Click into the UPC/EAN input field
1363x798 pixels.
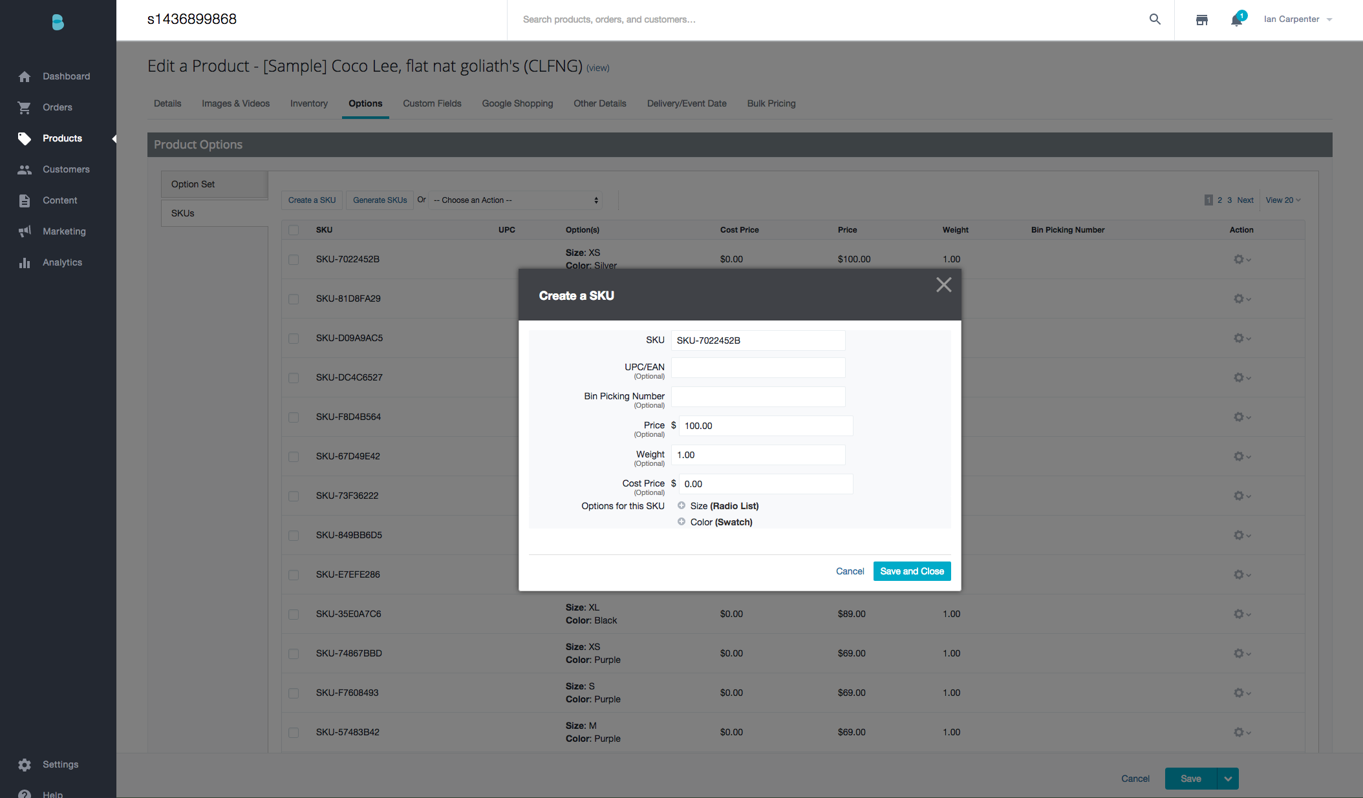coord(758,368)
